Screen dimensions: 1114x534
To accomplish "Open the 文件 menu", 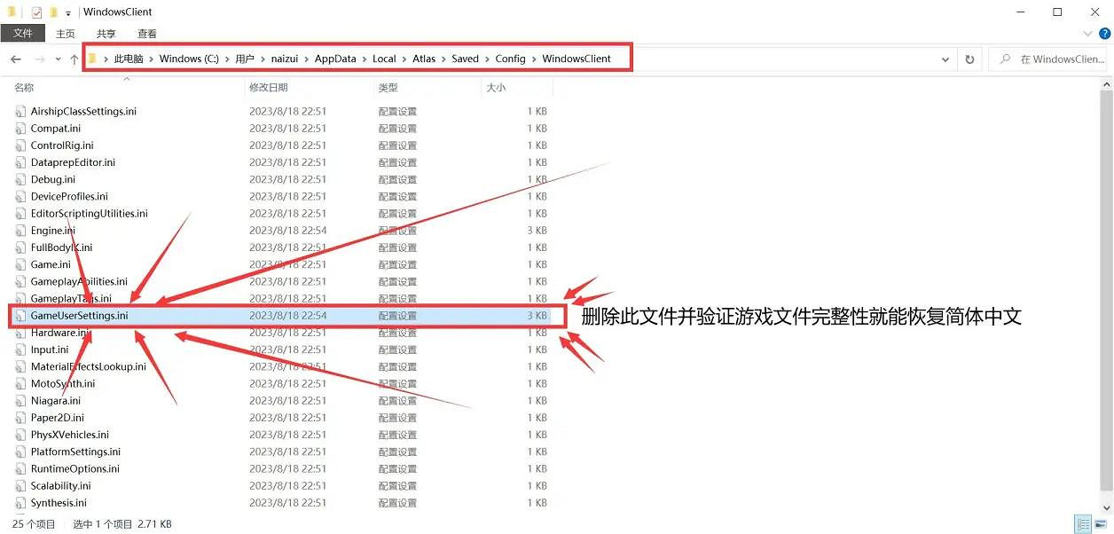I will point(22,33).
